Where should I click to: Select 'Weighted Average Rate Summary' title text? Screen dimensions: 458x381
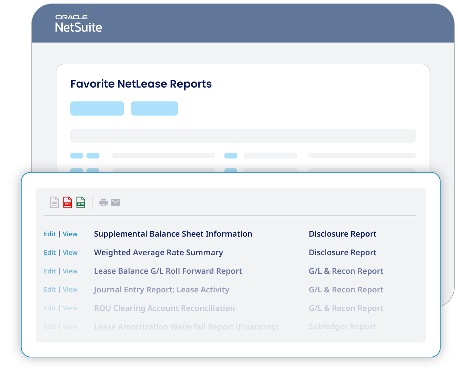point(159,253)
